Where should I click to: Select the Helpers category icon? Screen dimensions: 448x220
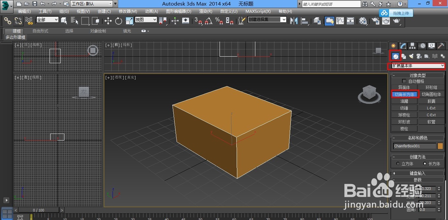(427, 56)
